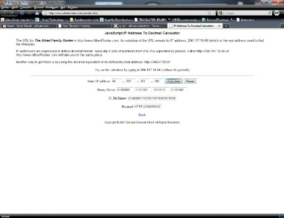Open a new tab with the plus button

(x=226, y=26)
